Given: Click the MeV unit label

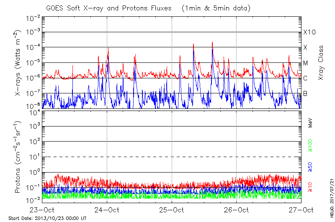Looking at the screenshot, I should 310,123.
